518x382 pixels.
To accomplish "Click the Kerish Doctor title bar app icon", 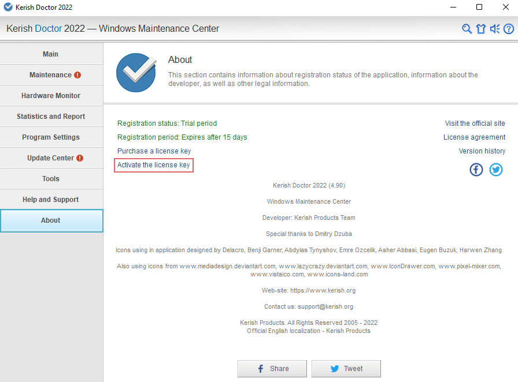I will (x=8, y=7).
